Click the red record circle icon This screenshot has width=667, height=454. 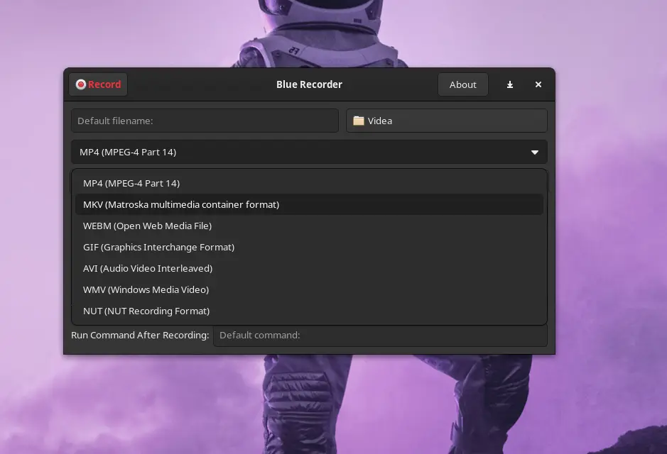[x=81, y=84]
